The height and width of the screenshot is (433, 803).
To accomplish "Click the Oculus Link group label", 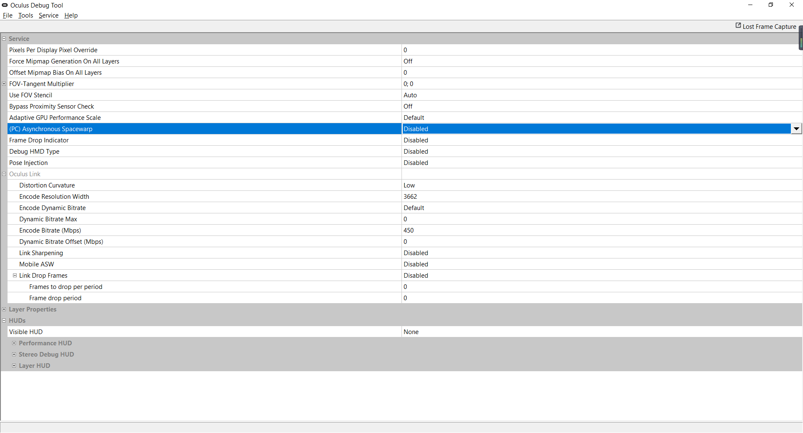I will click(25, 174).
